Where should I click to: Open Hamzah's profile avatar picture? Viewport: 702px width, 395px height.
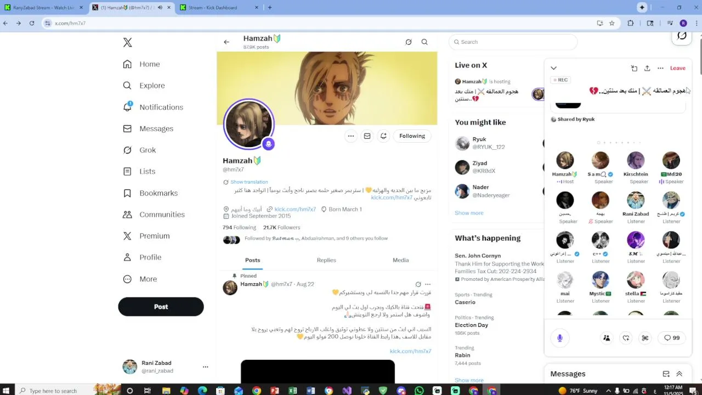(248, 124)
